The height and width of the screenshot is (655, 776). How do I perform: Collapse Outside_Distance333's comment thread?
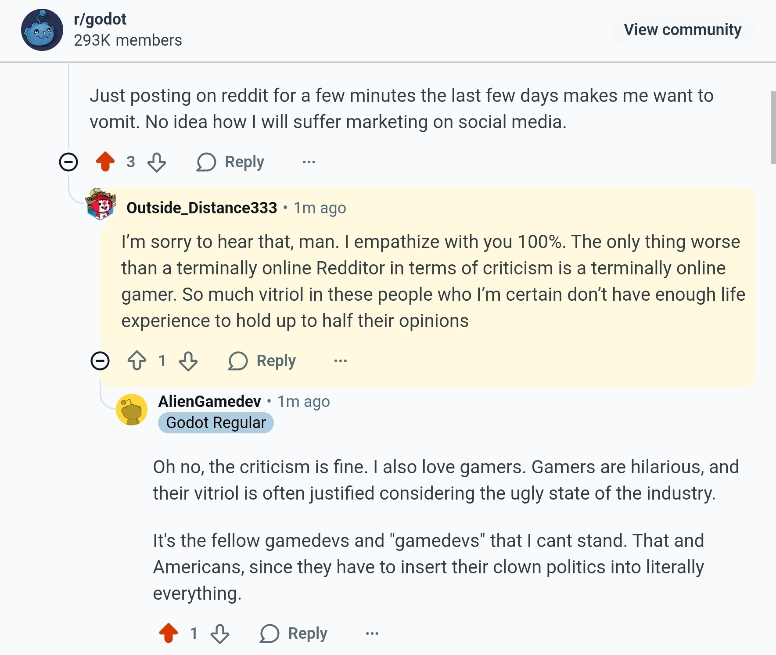coord(100,361)
